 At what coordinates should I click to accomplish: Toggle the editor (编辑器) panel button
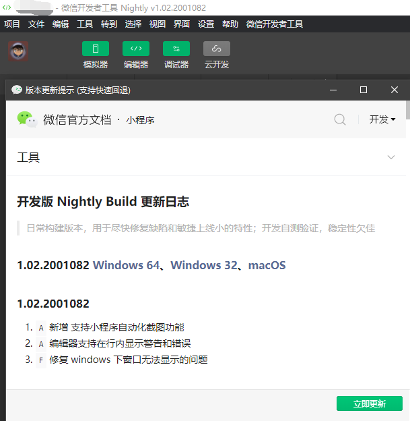click(136, 49)
